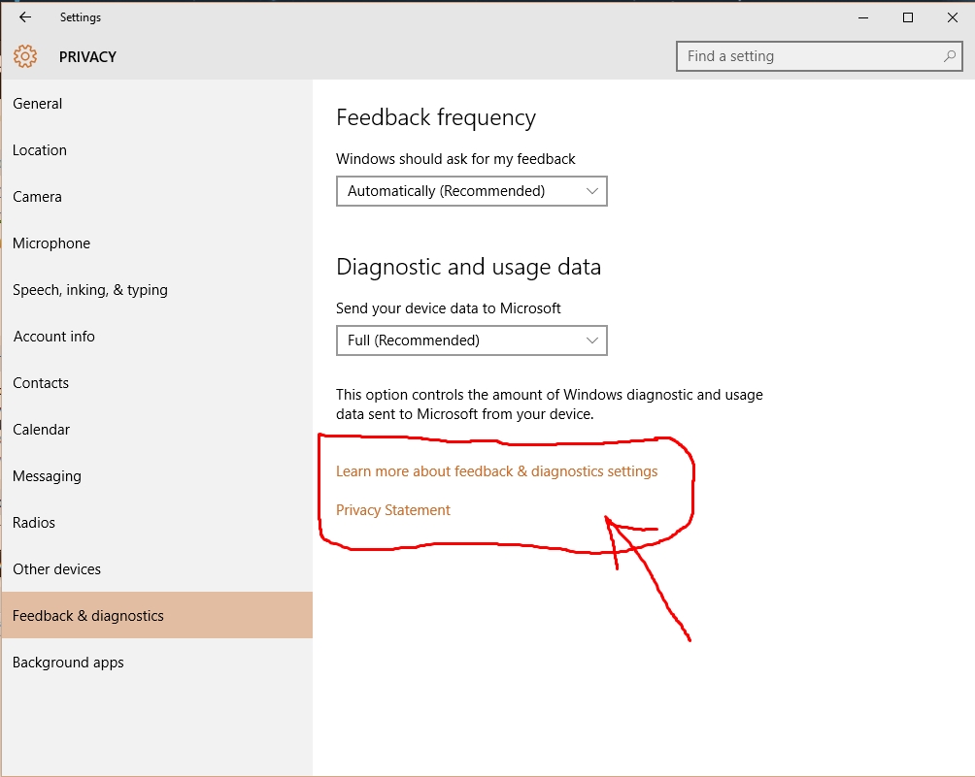This screenshot has height=777, width=975.
Task: Open Account info section
Action: pyautogui.click(x=54, y=337)
